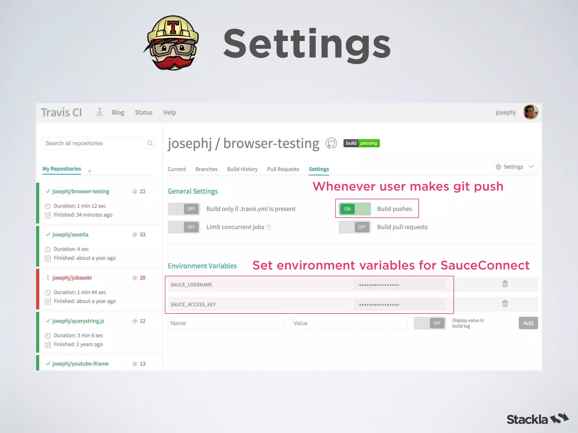Click the hash icon beside build 22
Screen dimensions: 578x433
(x=135, y=191)
